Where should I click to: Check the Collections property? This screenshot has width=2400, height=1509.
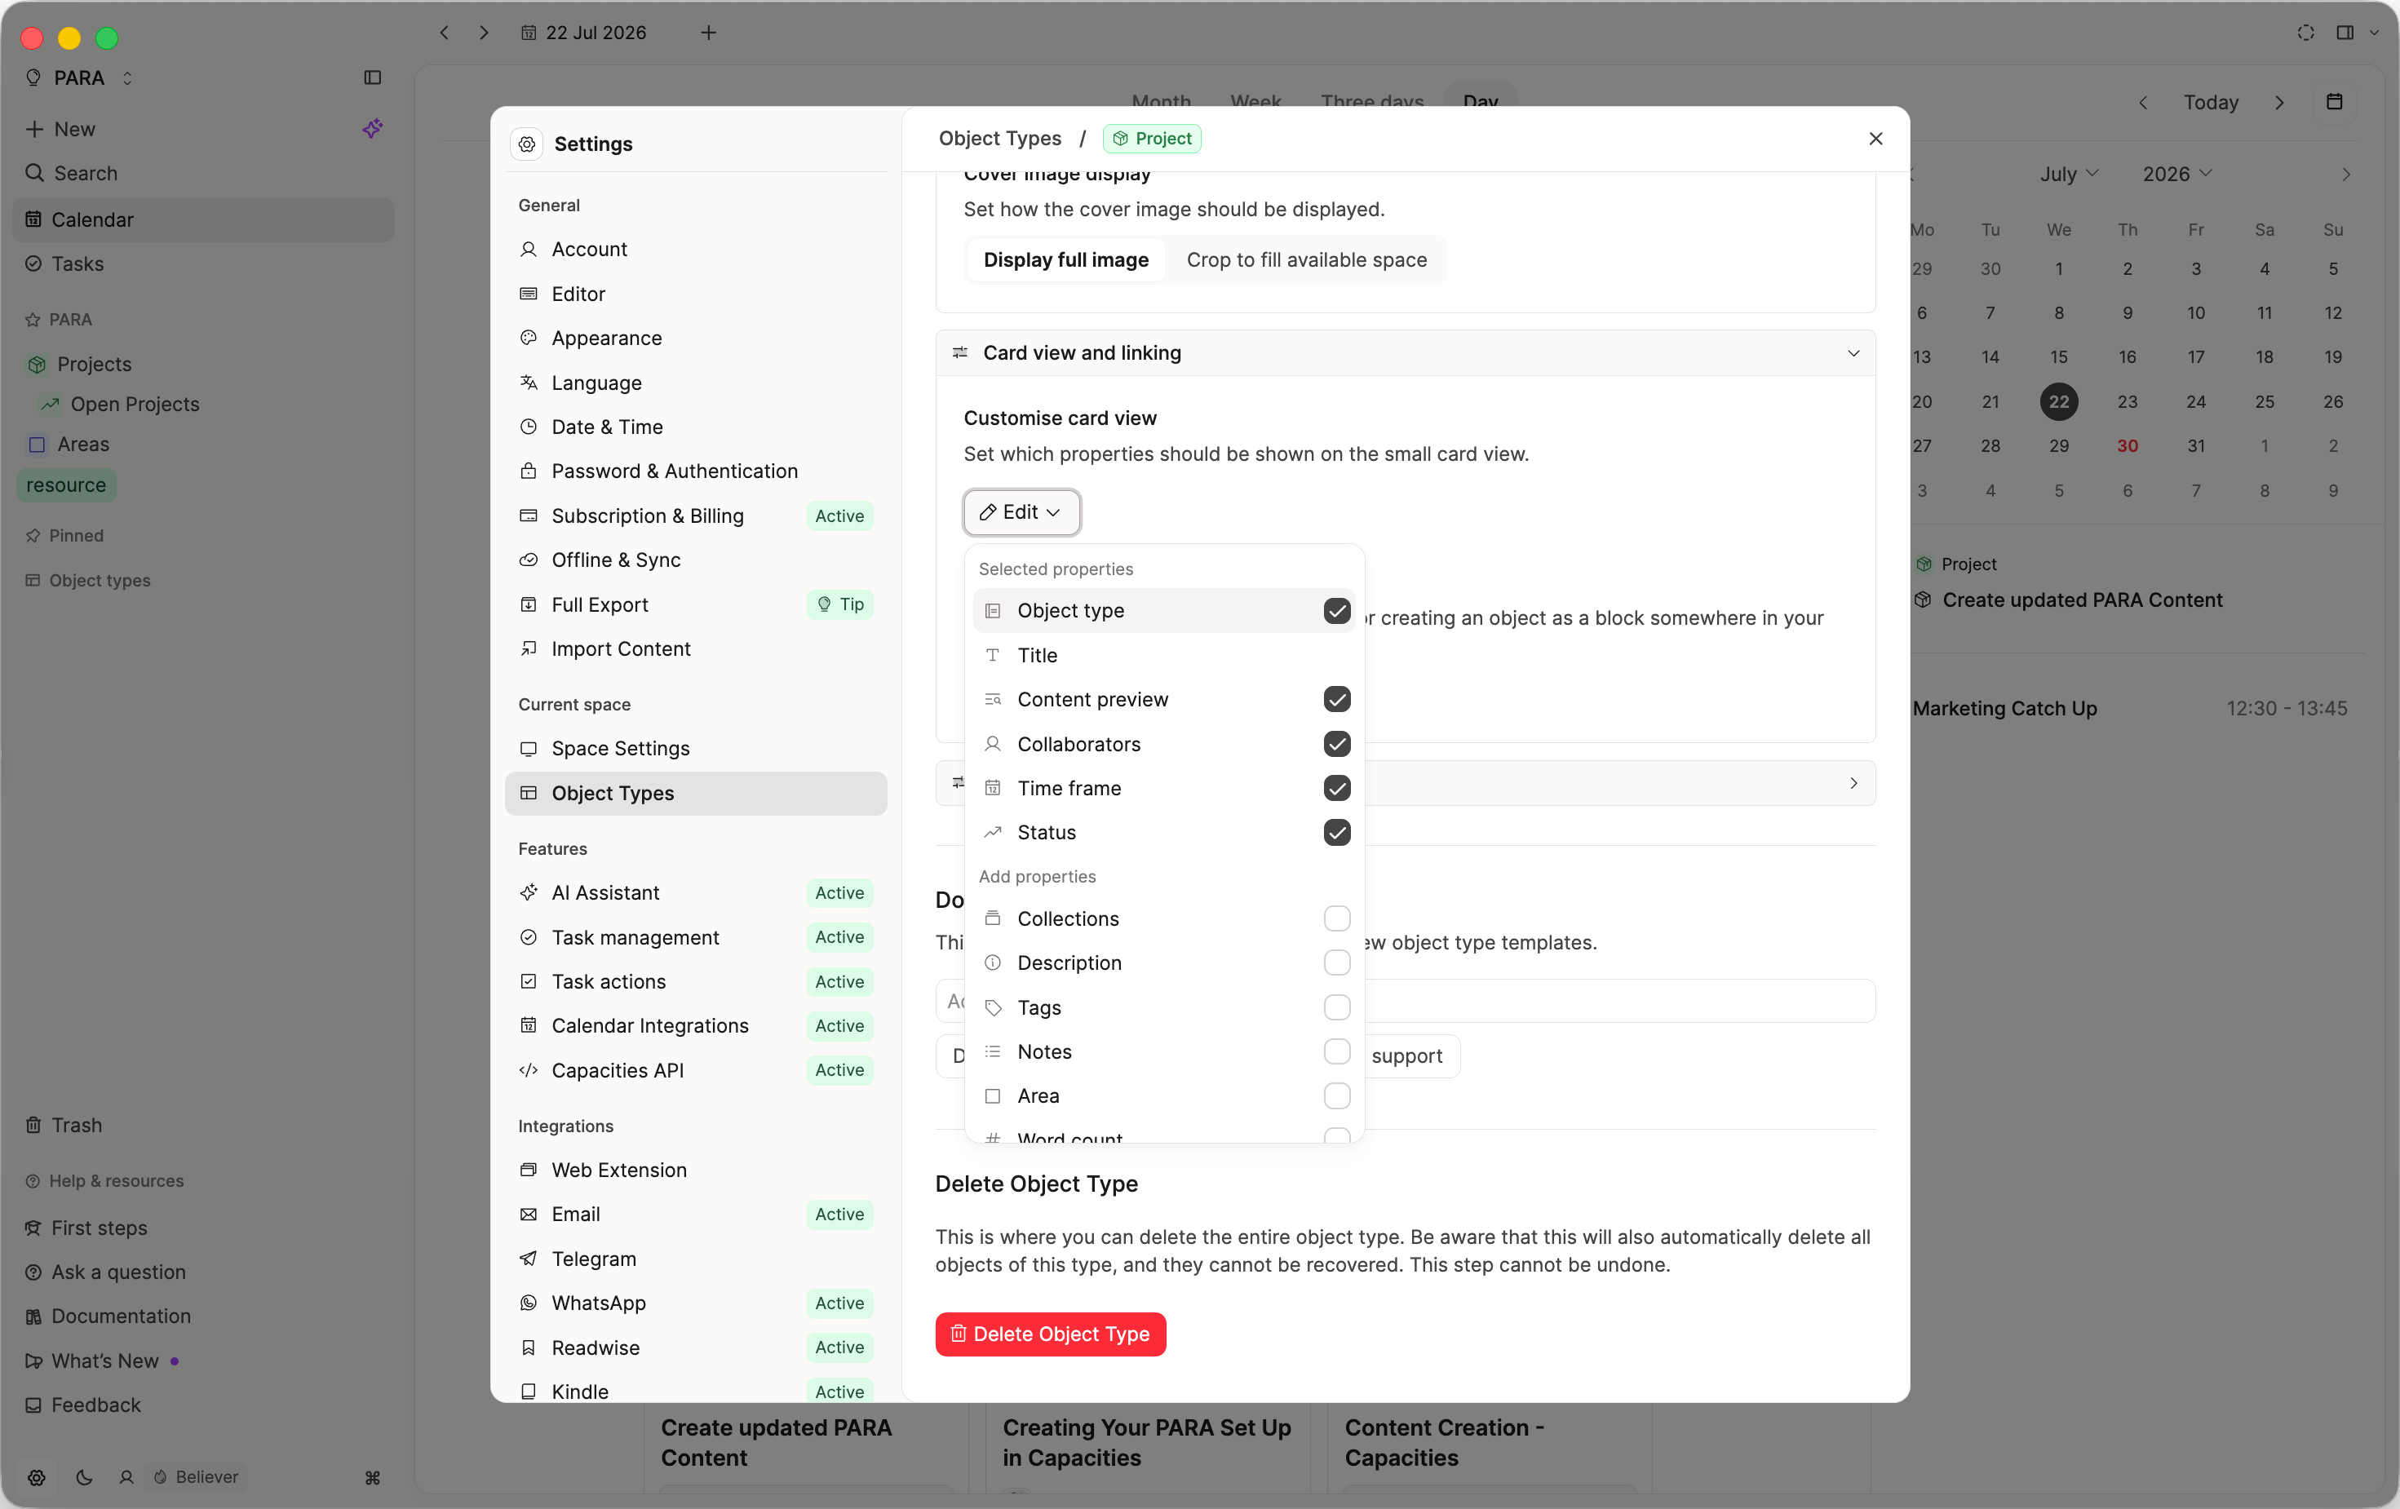click(1336, 918)
